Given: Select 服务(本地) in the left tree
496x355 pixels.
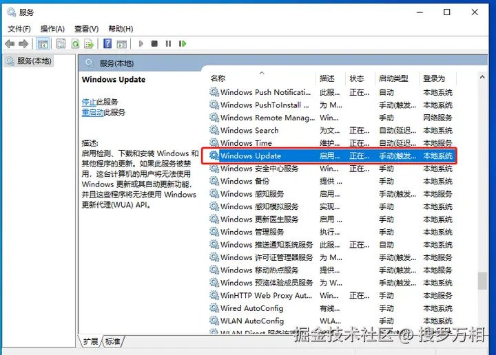Looking at the screenshot, I should click(29, 61).
